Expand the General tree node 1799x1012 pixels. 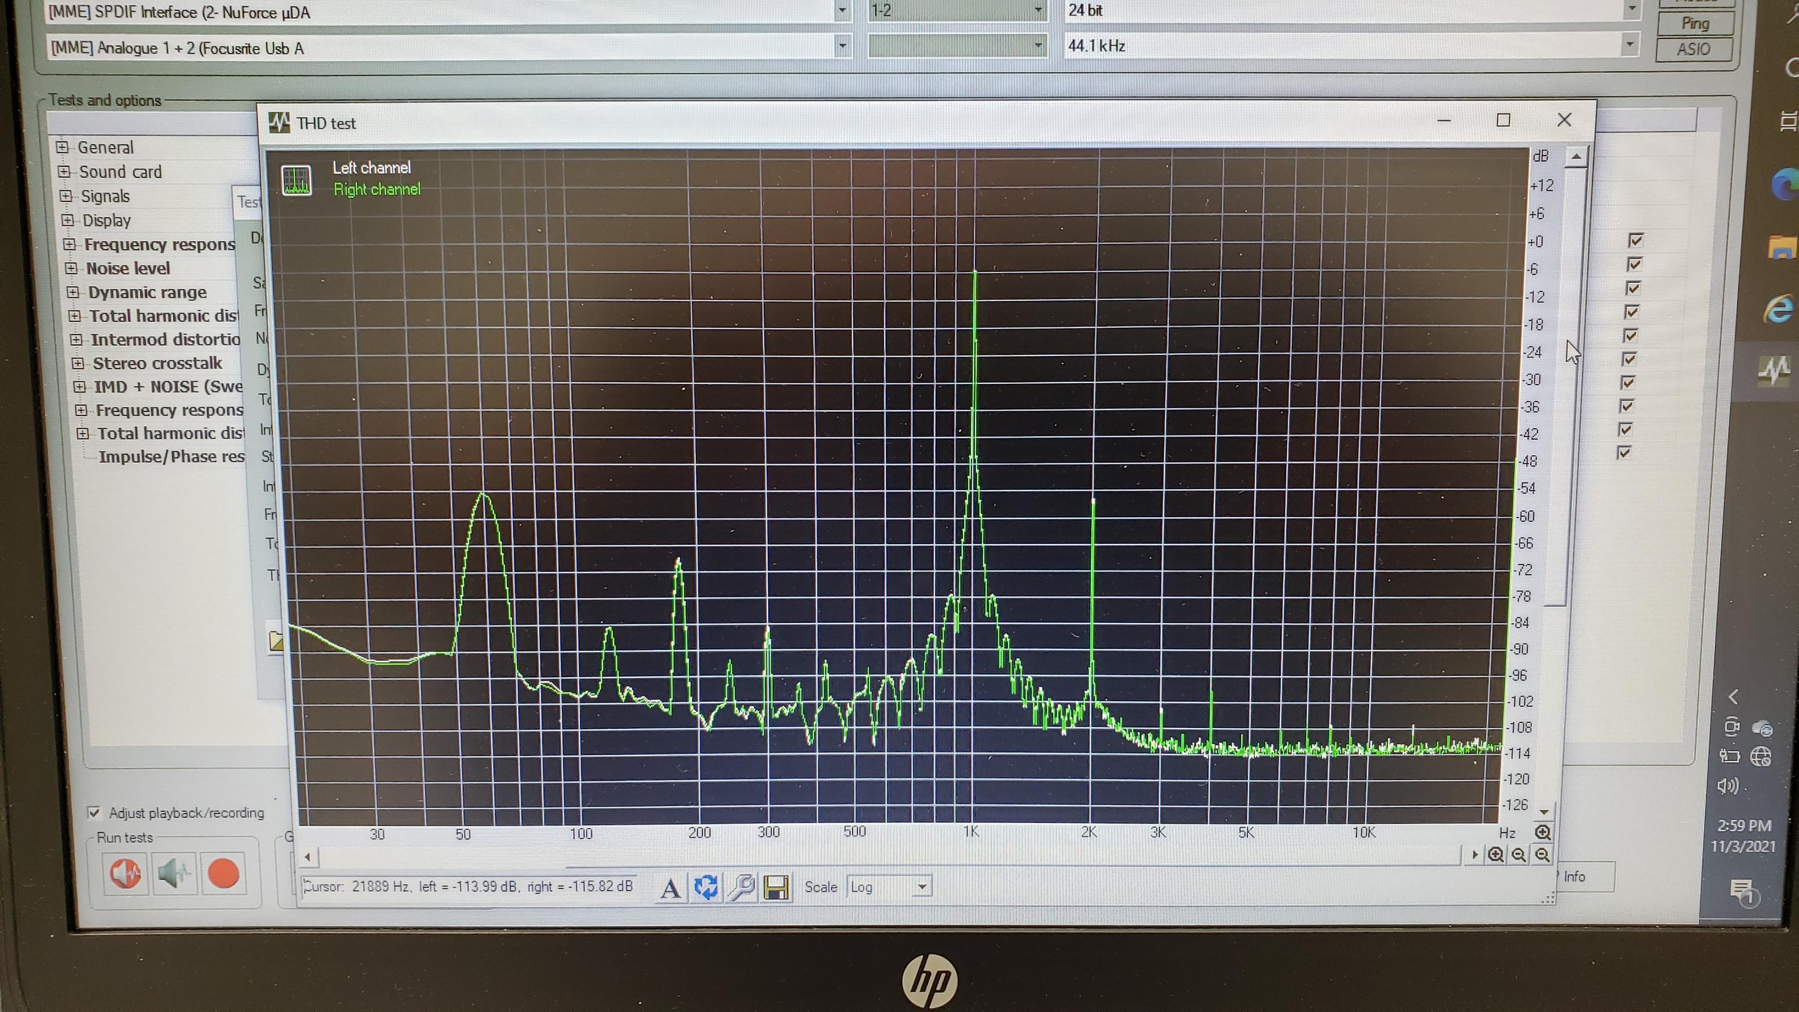pyautogui.click(x=62, y=147)
